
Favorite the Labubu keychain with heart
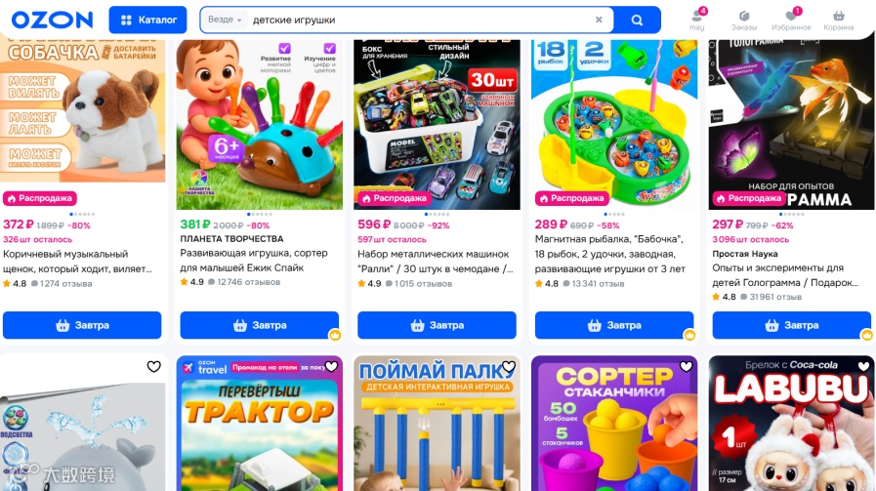[x=863, y=366]
